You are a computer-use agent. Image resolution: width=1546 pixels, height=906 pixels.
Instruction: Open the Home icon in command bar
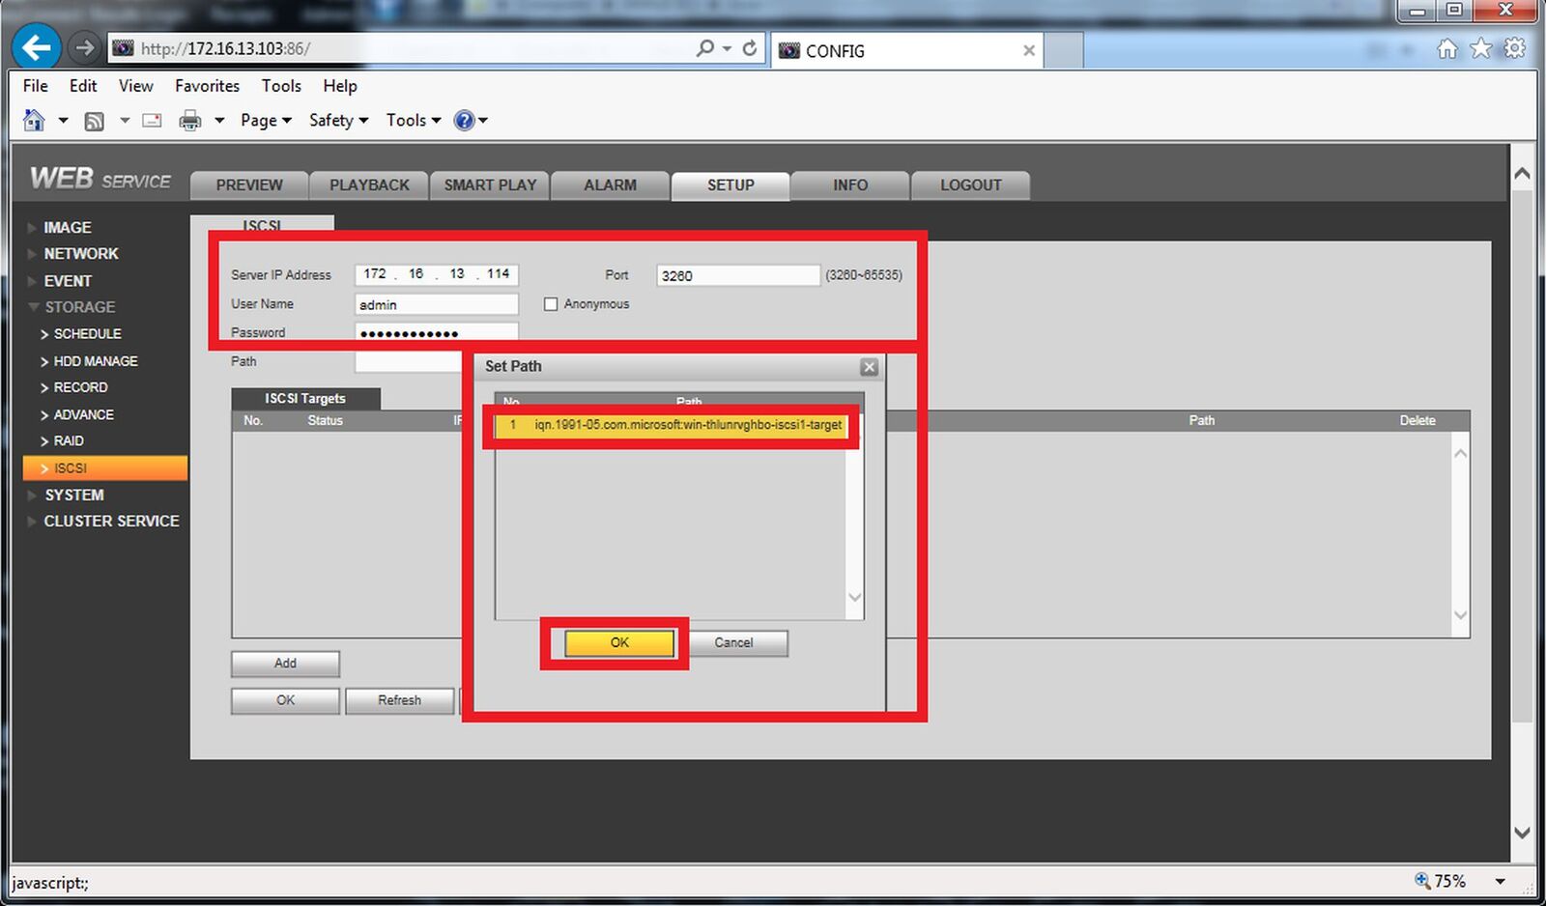click(x=34, y=120)
